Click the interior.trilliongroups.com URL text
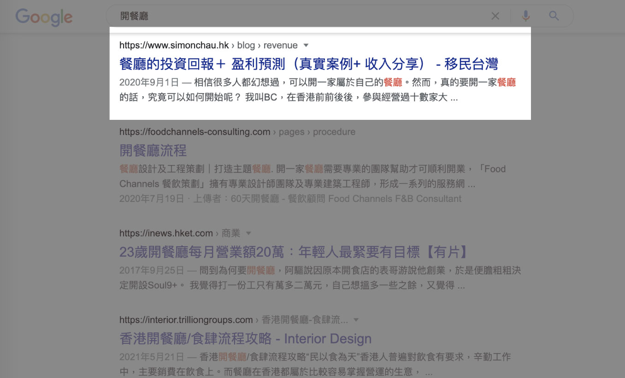The width and height of the screenshot is (625, 378). click(186, 320)
